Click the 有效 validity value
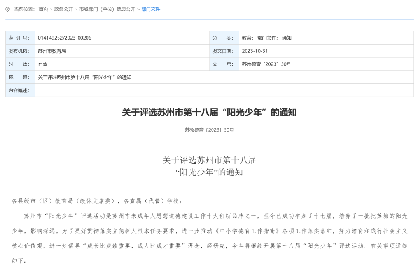The image size is (420, 264). (x=43, y=64)
